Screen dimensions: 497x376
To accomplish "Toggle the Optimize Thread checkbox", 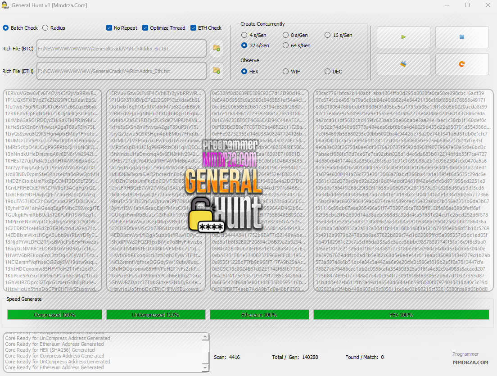I will click(164, 28).
